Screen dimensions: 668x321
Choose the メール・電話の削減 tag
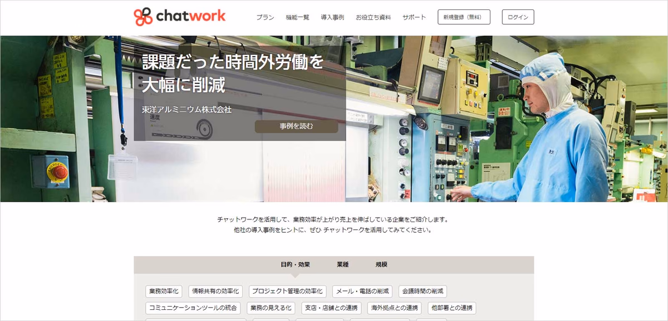click(362, 291)
